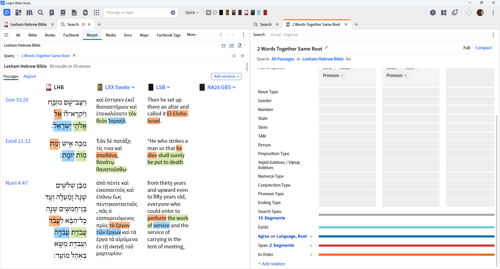Open the NA28 GBS version dropdown

point(221,87)
